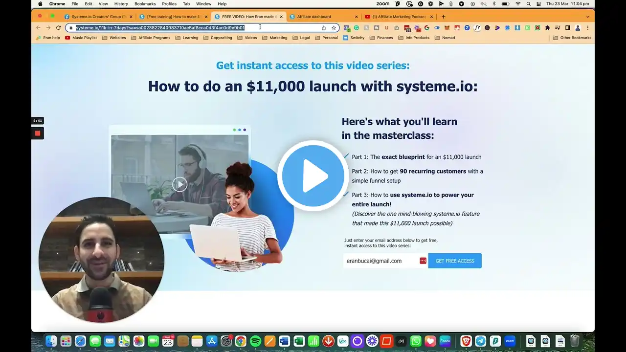Open the Bluetooth menu bar icon

pyautogui.click(x=494, y=4)
